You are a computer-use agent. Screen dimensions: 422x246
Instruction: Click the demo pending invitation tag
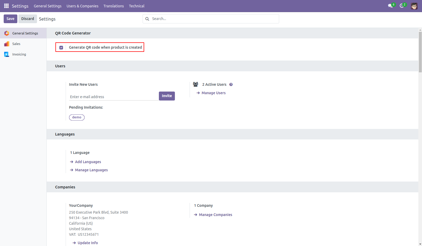pyautogui.click(x=77, y=117)
